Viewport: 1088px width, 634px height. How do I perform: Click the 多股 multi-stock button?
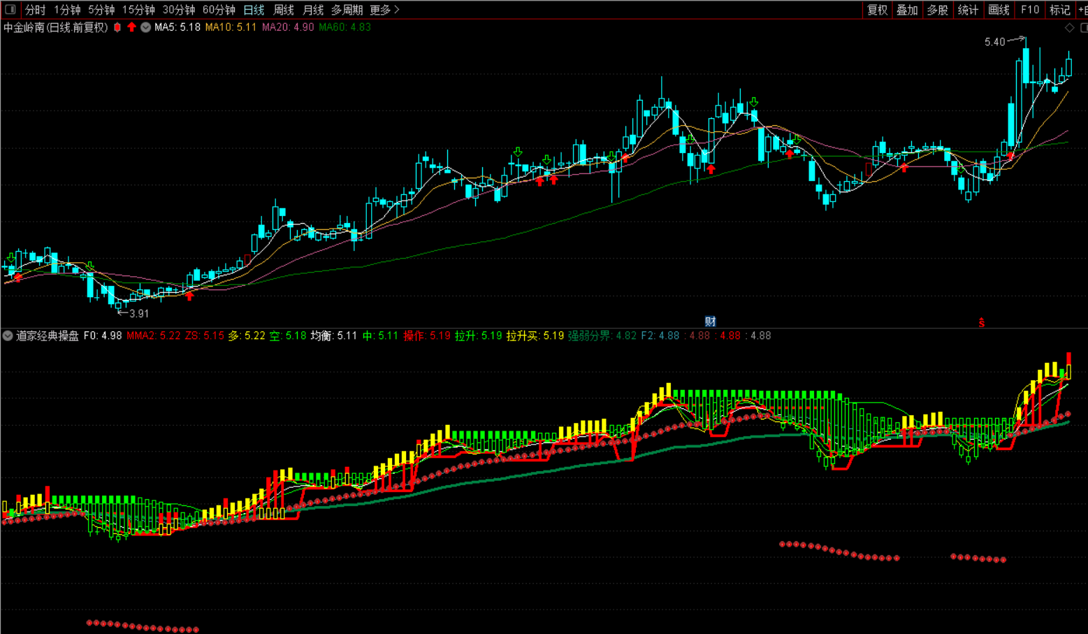tap(938, 10)
